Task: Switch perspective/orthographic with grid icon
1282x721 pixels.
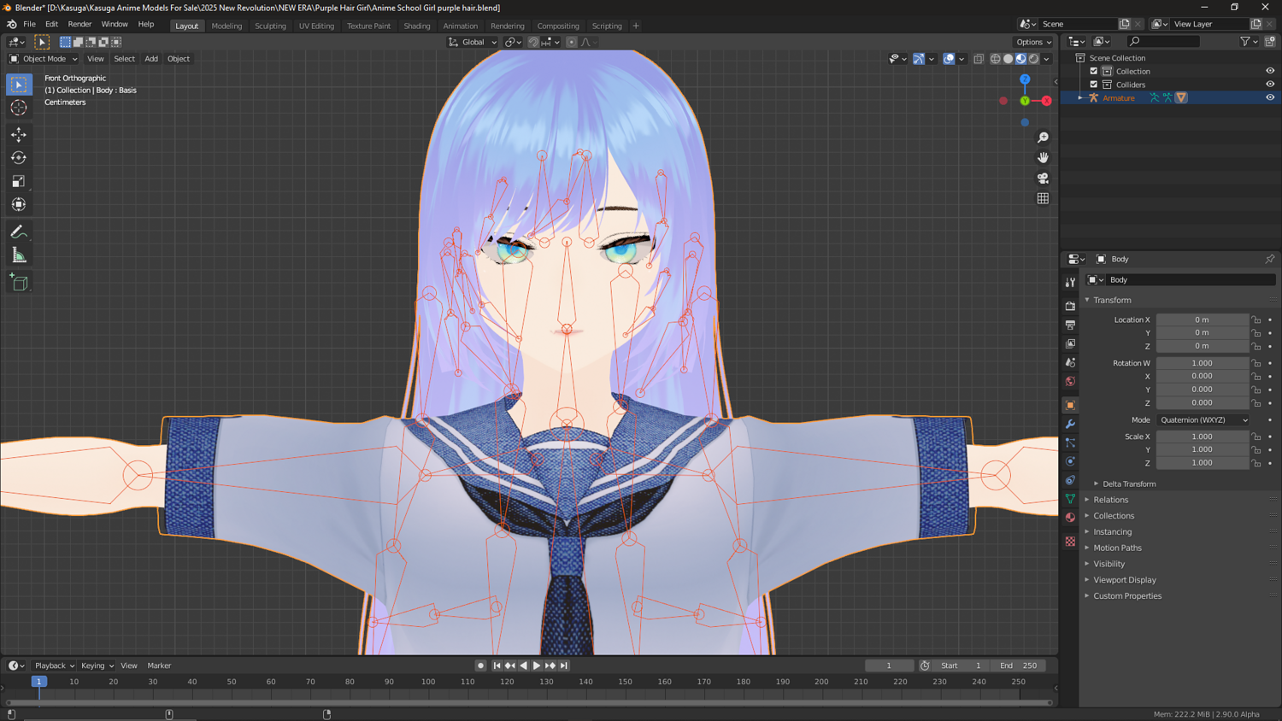Action: 1043,198
